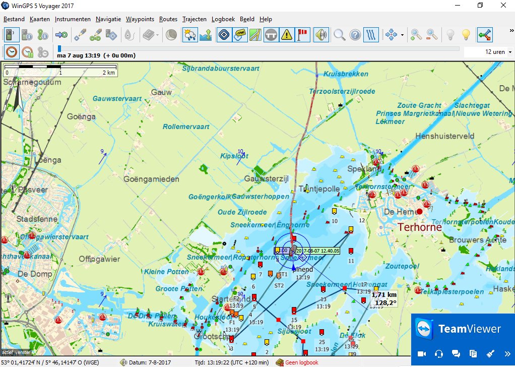The height and width of the screenshot is (367, 515).
Task: Expand toolbar overflow chevron
Action: click(x=511, y=31)
